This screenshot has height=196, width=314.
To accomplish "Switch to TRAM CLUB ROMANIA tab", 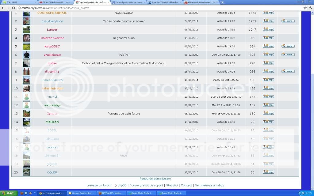I will tap(56, 2).
